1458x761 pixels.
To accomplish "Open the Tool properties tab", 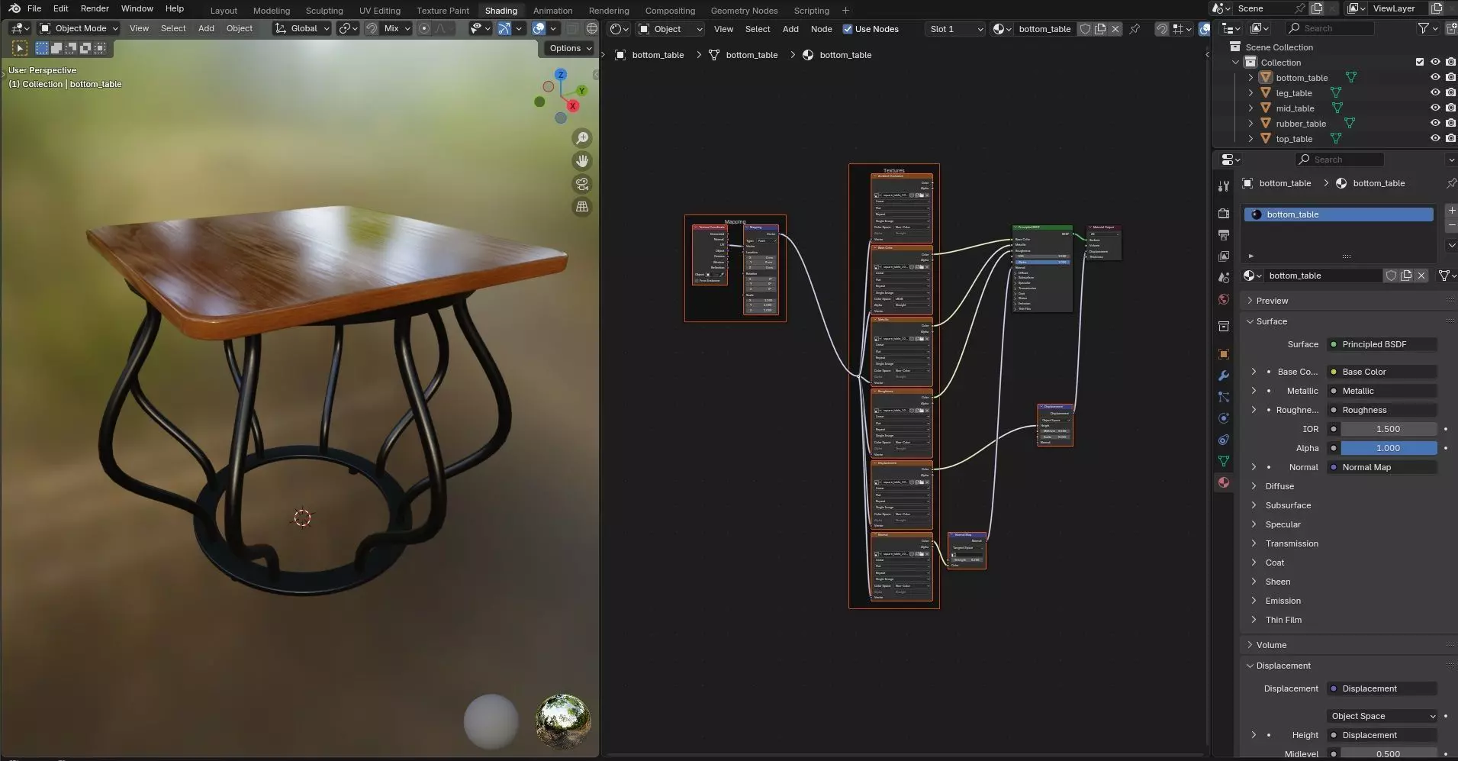I will point(1224,185).
